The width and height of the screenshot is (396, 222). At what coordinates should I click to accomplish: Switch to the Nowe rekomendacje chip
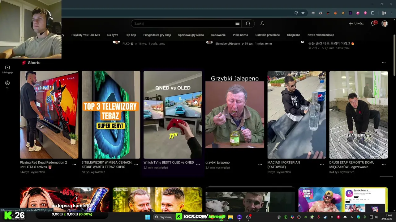[321, 35]
